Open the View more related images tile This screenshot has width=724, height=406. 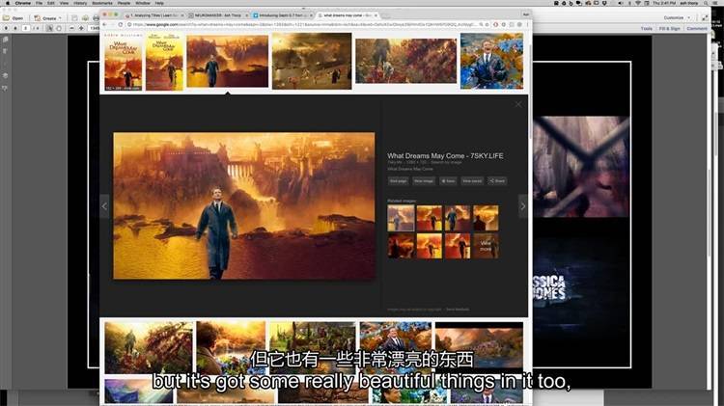[x=486, y=246]
